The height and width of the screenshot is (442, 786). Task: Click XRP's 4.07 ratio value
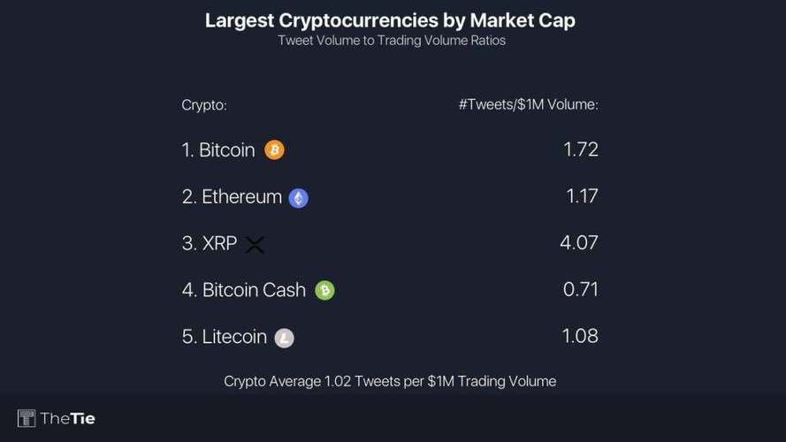(579, 242)
